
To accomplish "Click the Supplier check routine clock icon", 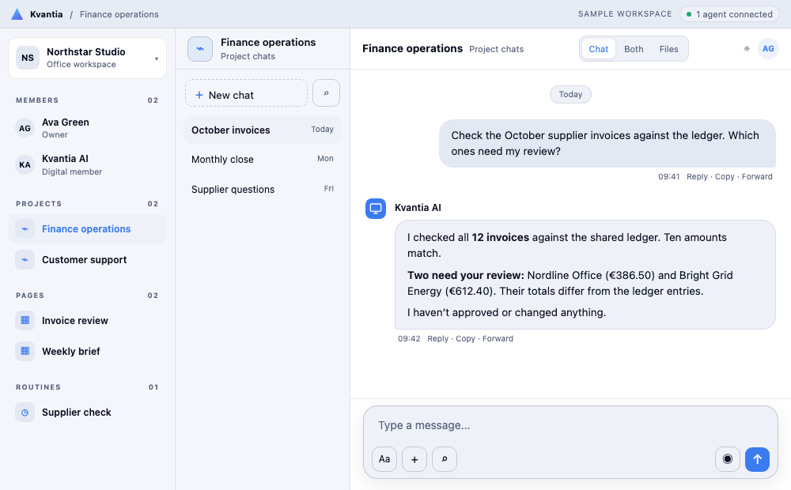I will [25, 413].
